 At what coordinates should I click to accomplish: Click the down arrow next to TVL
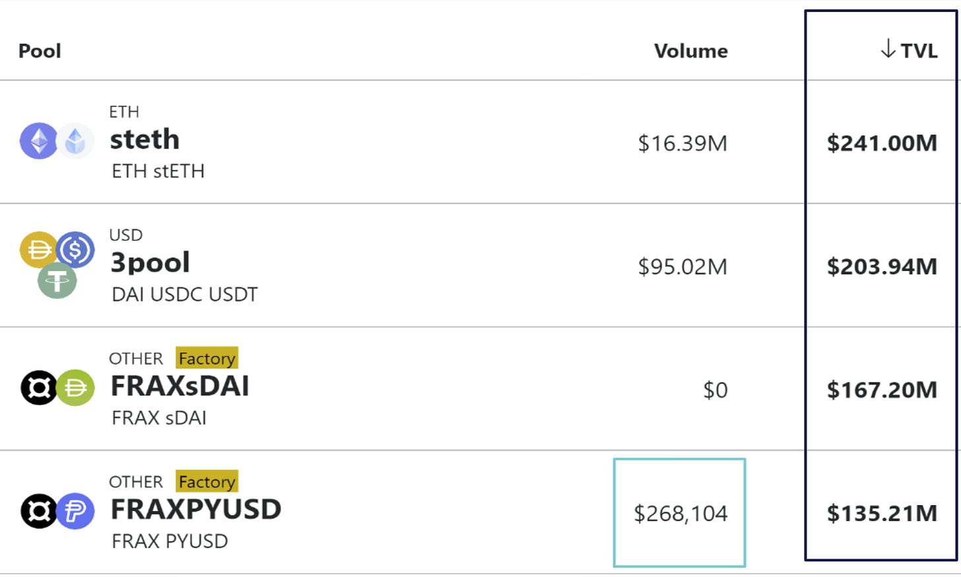coord(888,49)
